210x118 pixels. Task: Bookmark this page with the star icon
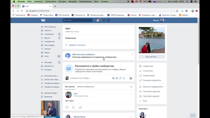177,11
